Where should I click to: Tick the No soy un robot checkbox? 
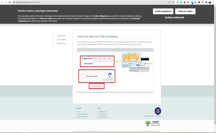pos(83,76)
